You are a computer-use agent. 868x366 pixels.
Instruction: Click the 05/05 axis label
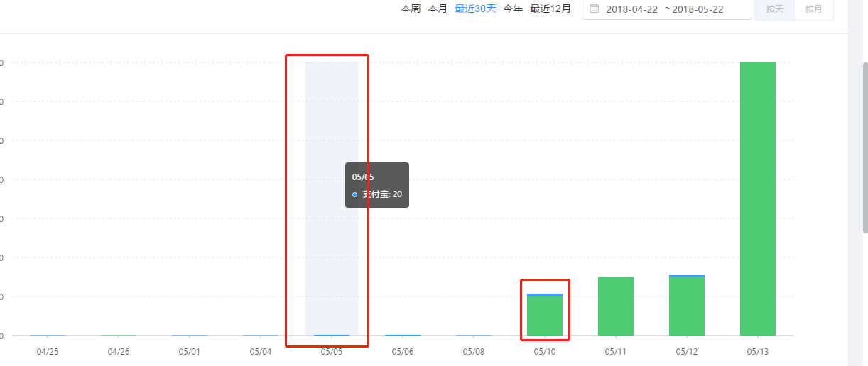point(332,351)
